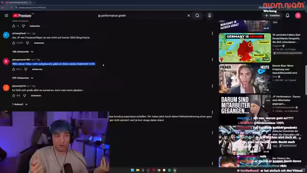The width and height of the screenshot is (307, 173).
Task: Open the account avatar menu
Action: pyautogui.click(x=298, y=15)
